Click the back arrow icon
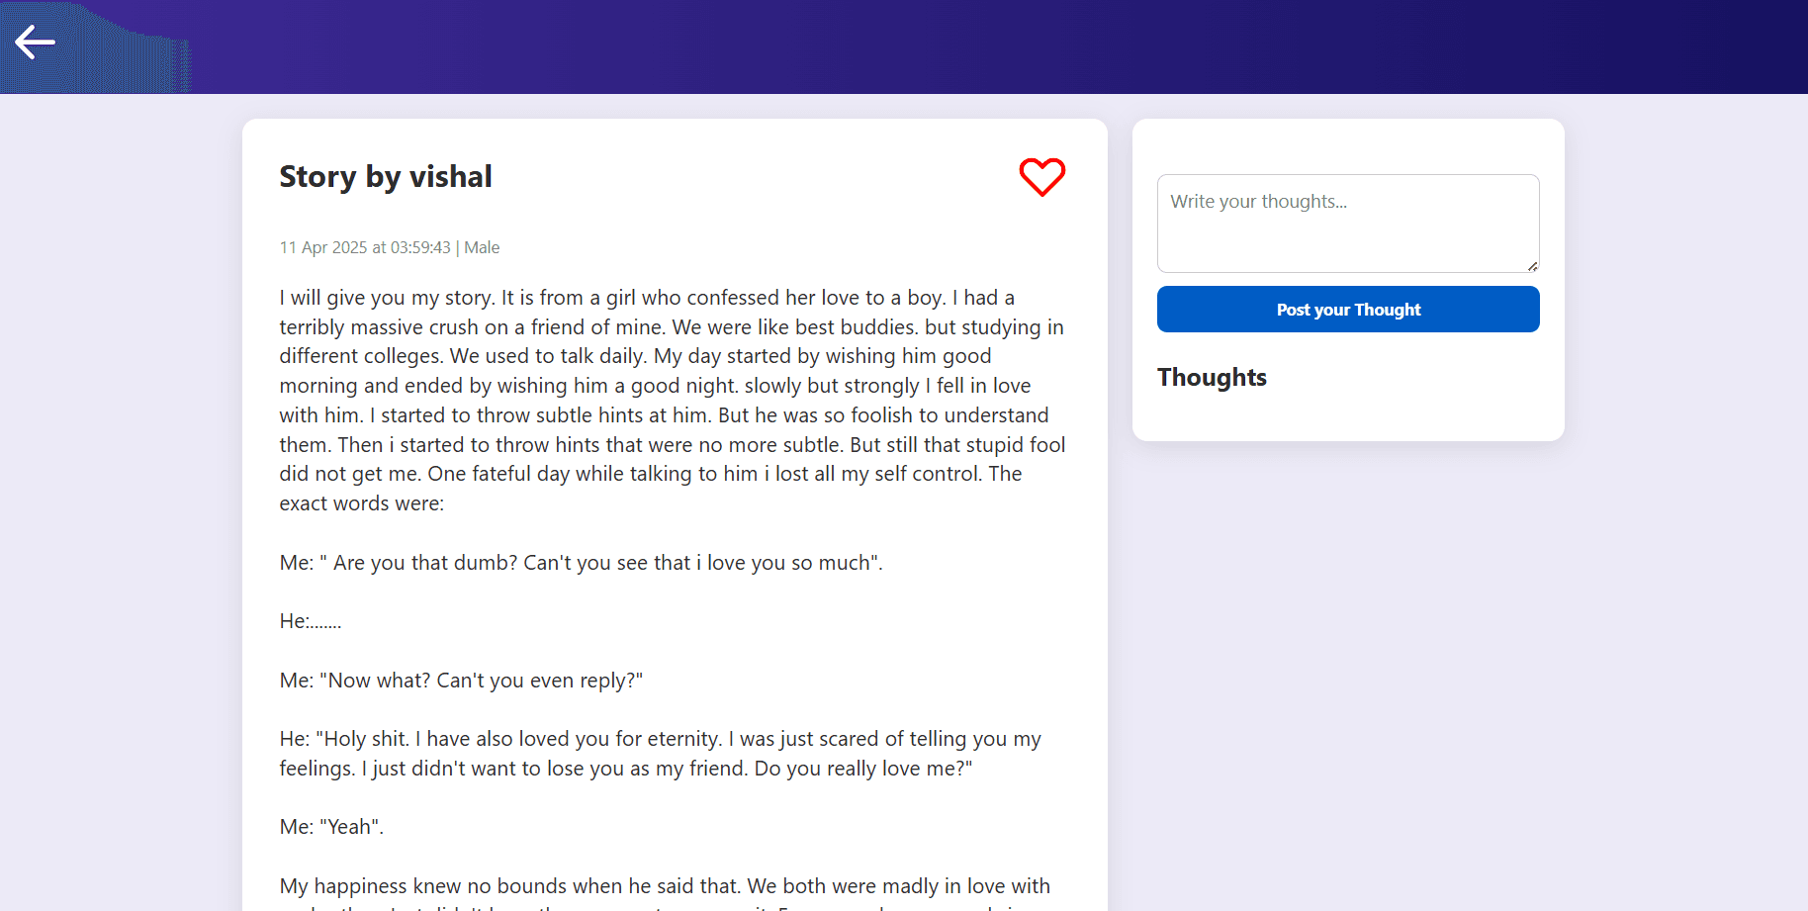 click(x=35, y=43)
